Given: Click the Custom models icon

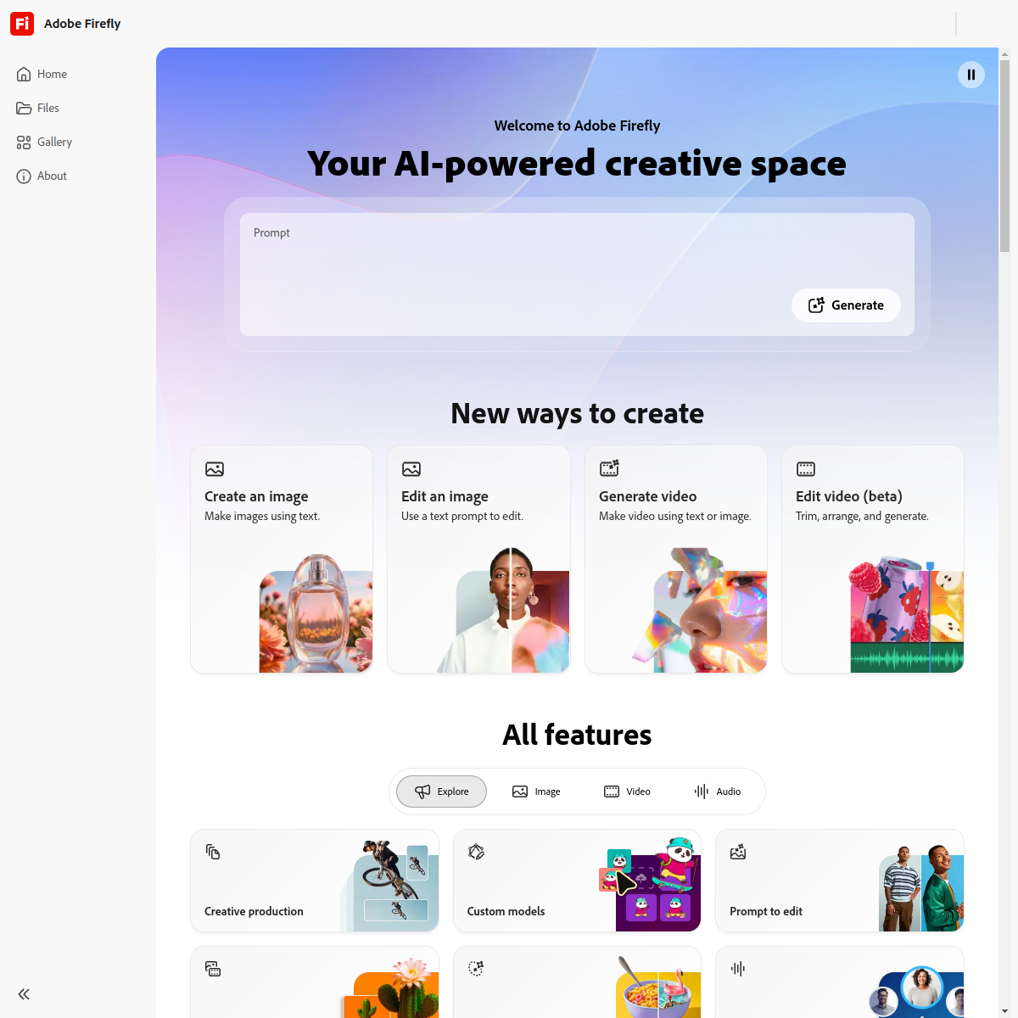Looking at the screenshot, I should coord(476,852).
